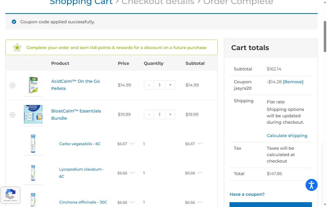
Task: Click the coupon success checkmark icon
Action: (14, 22)
